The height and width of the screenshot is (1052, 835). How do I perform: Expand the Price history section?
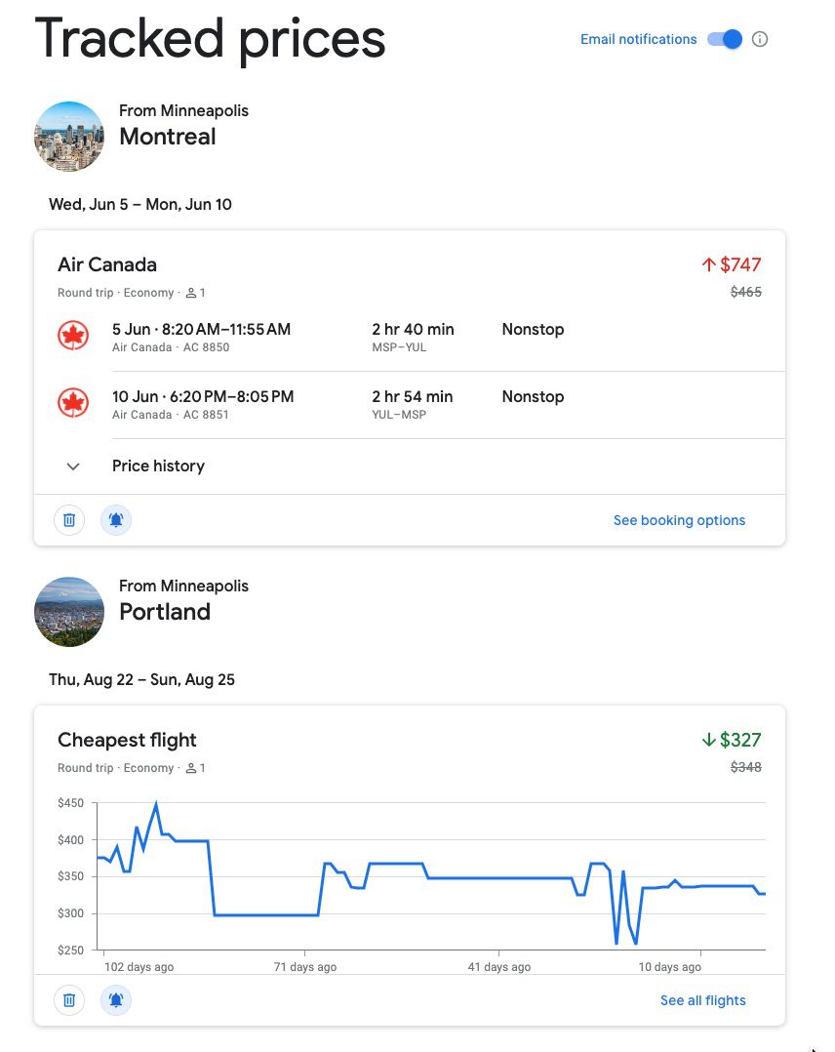point(72,466)
